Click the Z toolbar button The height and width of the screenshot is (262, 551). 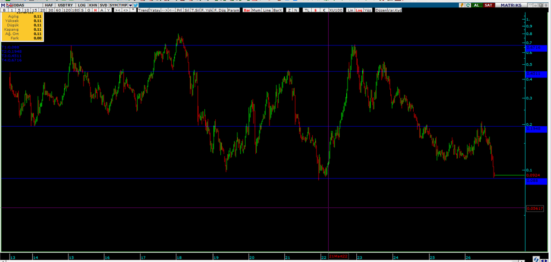pyautogui.click(x=289, y=10)
